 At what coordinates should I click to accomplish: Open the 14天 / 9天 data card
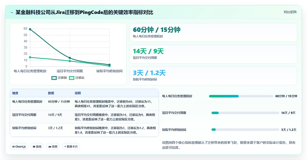(213, 54)
